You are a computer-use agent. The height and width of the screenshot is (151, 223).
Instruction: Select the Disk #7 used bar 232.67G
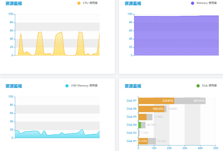click(x=156, y=101)
